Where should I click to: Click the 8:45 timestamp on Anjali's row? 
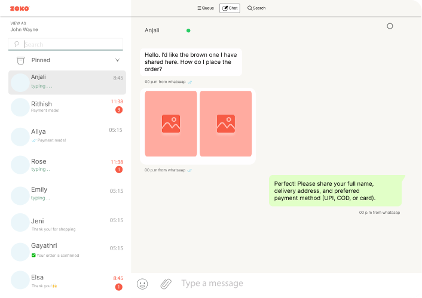(x=118, y=78)
